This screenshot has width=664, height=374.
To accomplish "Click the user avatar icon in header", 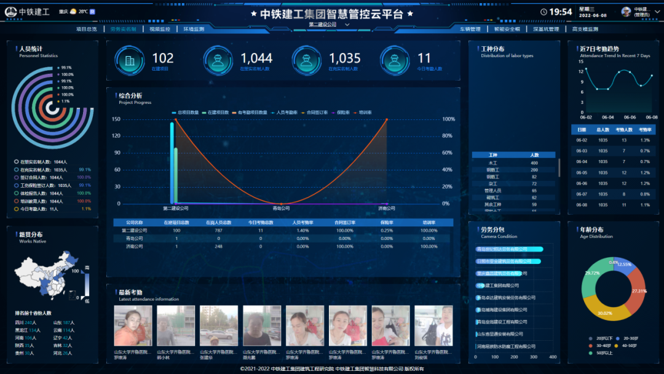I will pos(626,12).
